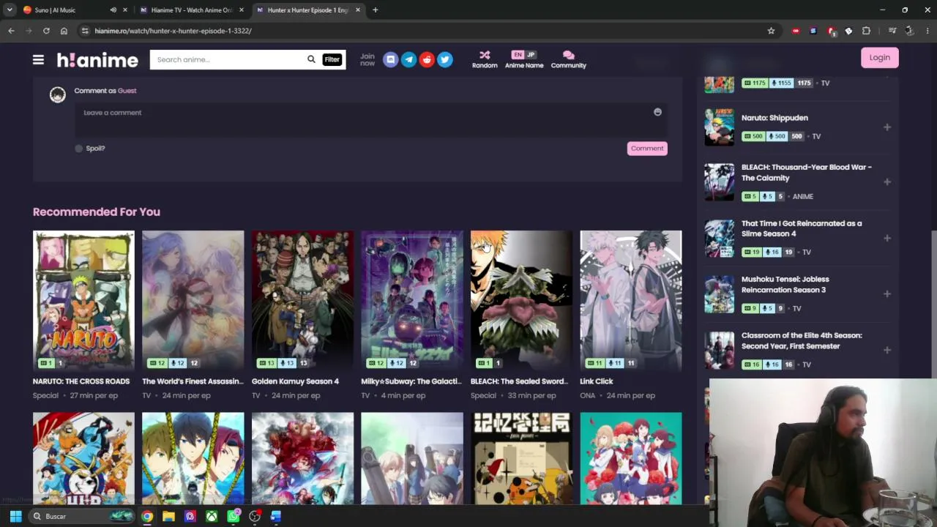Click the Login button
937x527 pixels.
click(x=879, y=58)
